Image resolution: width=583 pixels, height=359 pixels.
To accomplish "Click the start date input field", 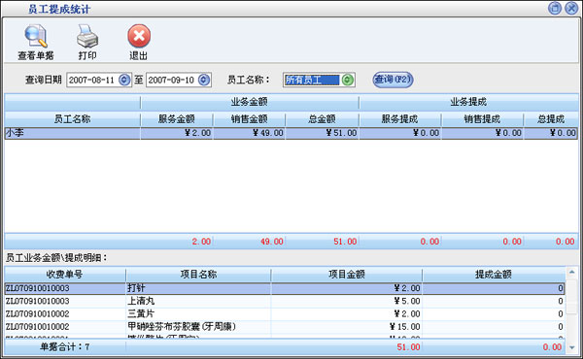I will pos(92,80).
